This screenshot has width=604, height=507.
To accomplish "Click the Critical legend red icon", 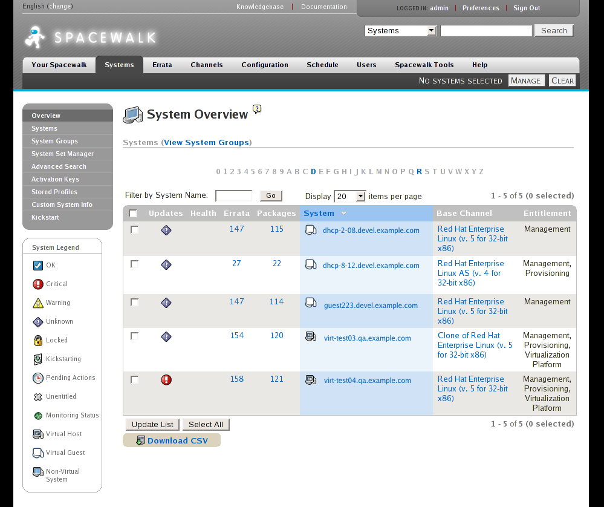I will [x=37, y=284].
